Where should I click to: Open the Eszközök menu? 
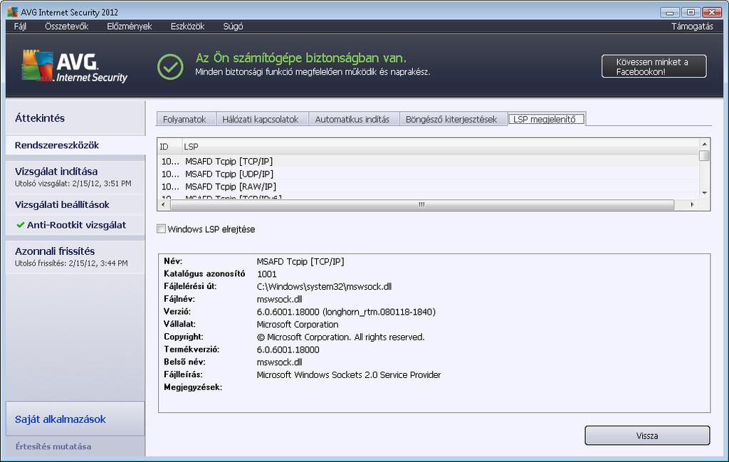click(x=187, y=26)
